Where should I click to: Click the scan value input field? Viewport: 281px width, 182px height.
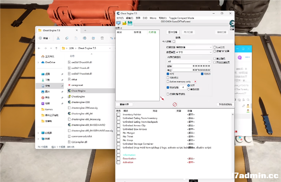click(205, 42)
